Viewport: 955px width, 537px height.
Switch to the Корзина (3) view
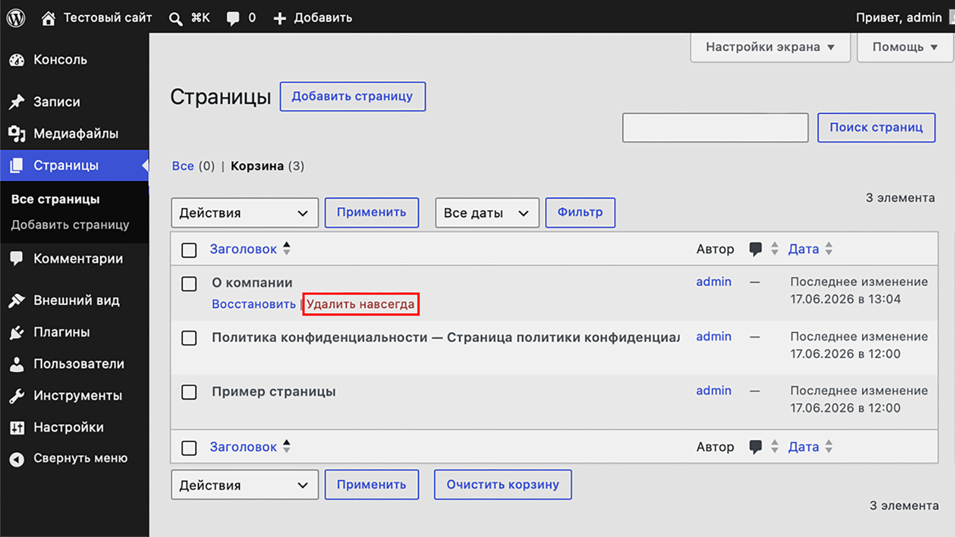coord(267,166)
